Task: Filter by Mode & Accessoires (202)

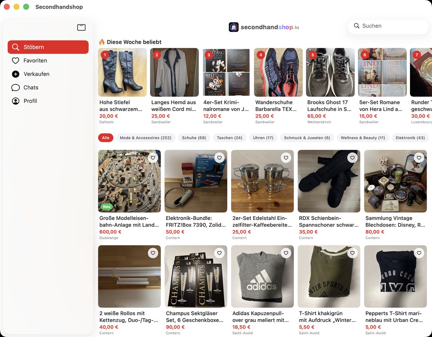Action: tap(145, 138)
